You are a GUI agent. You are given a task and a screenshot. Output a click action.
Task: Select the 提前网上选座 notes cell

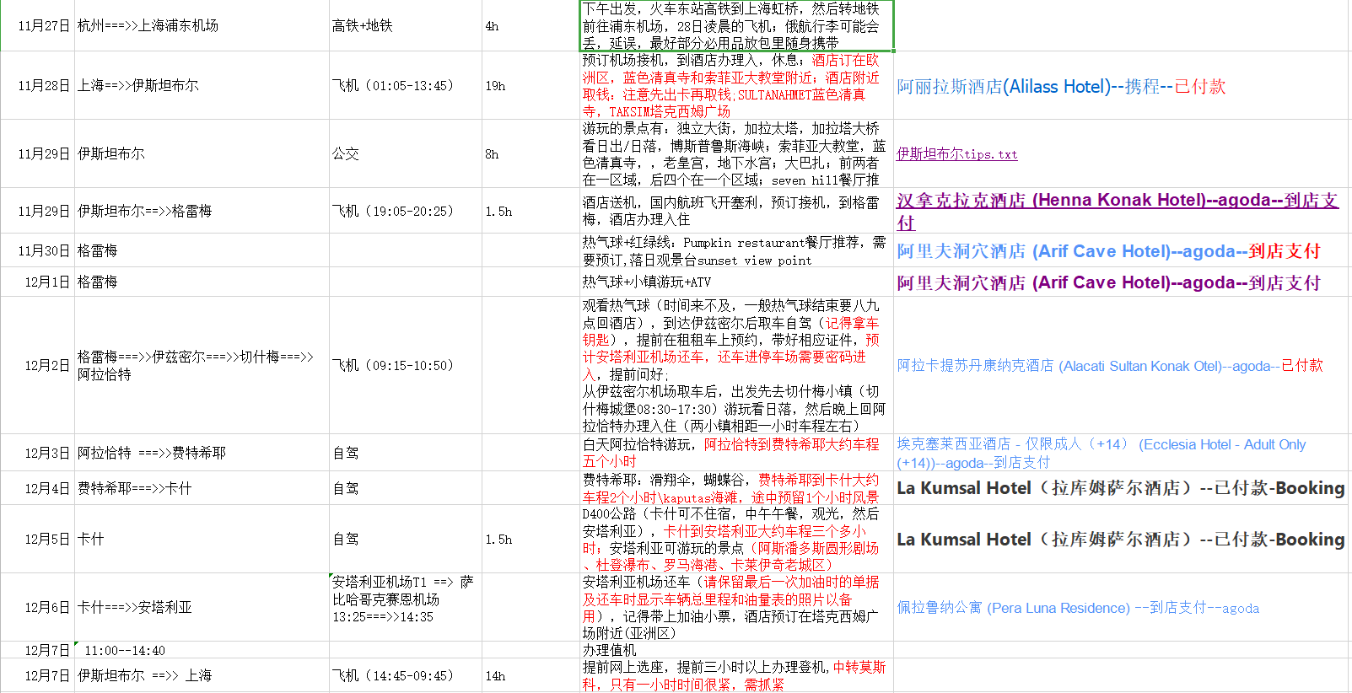(x=737, y=676)
